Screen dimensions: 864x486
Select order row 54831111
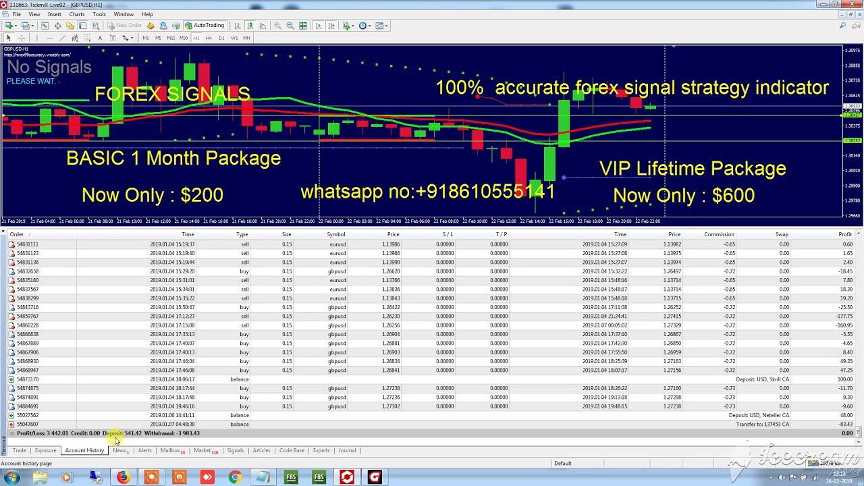[x=431, y=244]
